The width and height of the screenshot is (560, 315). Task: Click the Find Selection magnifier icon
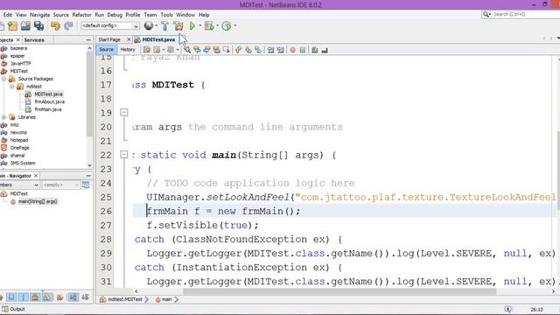[x=187, y=50]
